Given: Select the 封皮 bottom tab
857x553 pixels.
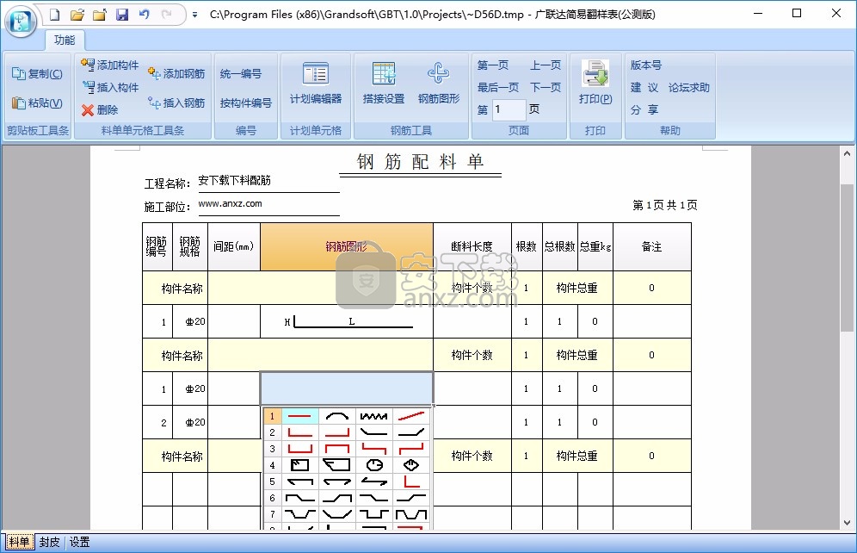Looking at the screenshot, I should coord(49,542).
